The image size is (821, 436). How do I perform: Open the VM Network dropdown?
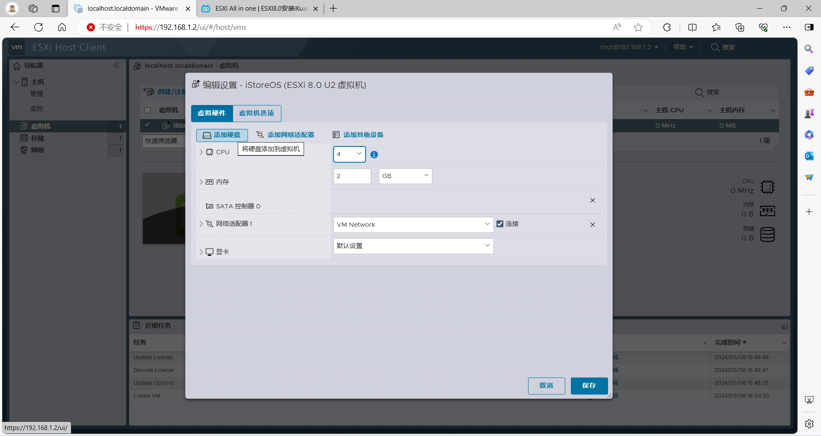[413, 225]
